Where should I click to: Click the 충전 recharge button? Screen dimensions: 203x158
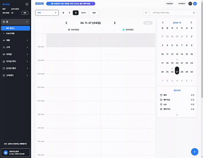click(x=25, y=13)
